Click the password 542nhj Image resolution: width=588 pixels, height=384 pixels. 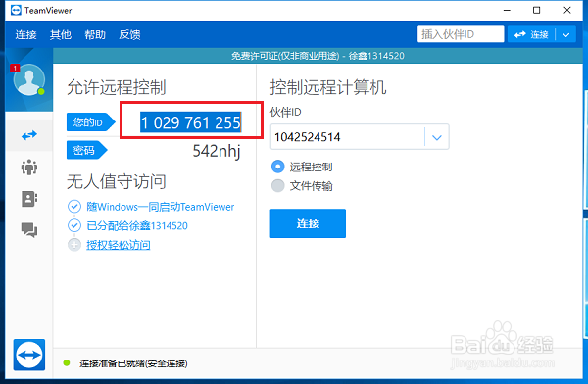[217, 151]
